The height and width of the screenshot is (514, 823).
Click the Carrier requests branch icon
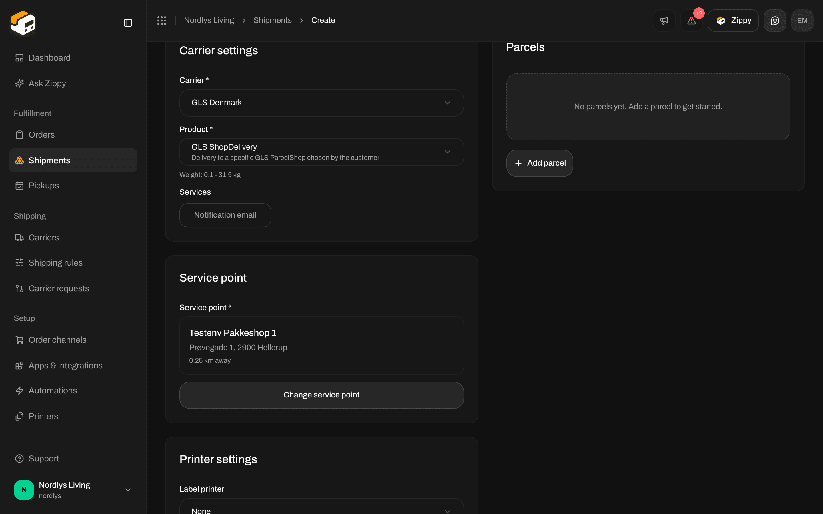coord(19,289)
